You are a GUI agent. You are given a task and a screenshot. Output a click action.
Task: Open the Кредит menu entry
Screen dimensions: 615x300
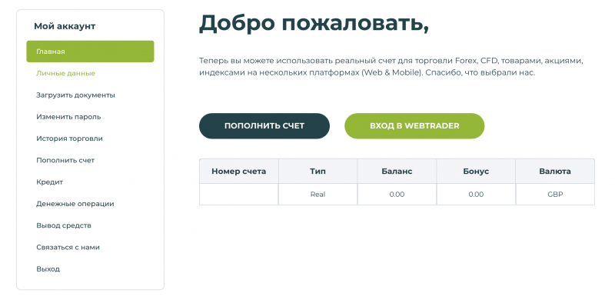49,182
